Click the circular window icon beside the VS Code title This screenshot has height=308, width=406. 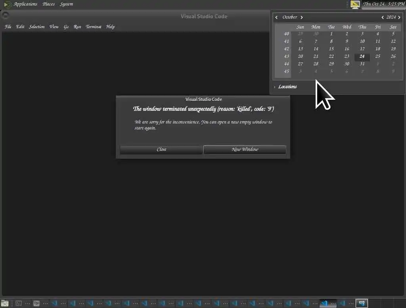coord(6,15)
